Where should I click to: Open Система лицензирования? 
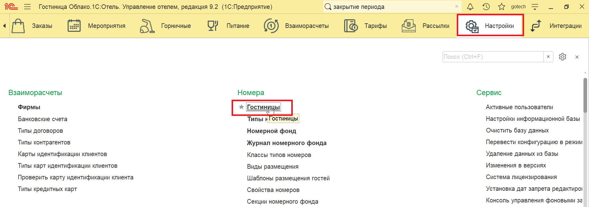(x=521, y=177)
